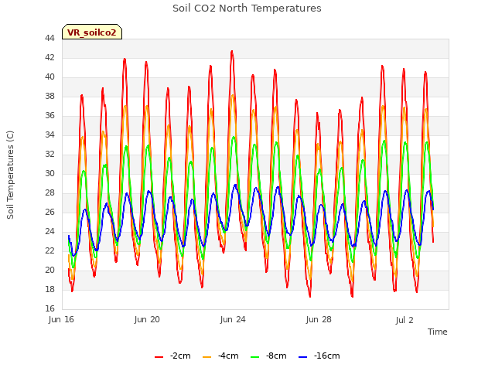Click the Jun 28 date tick label
Image resolution: width=495 pixels, height=371 pixels.
coord(319,319)
